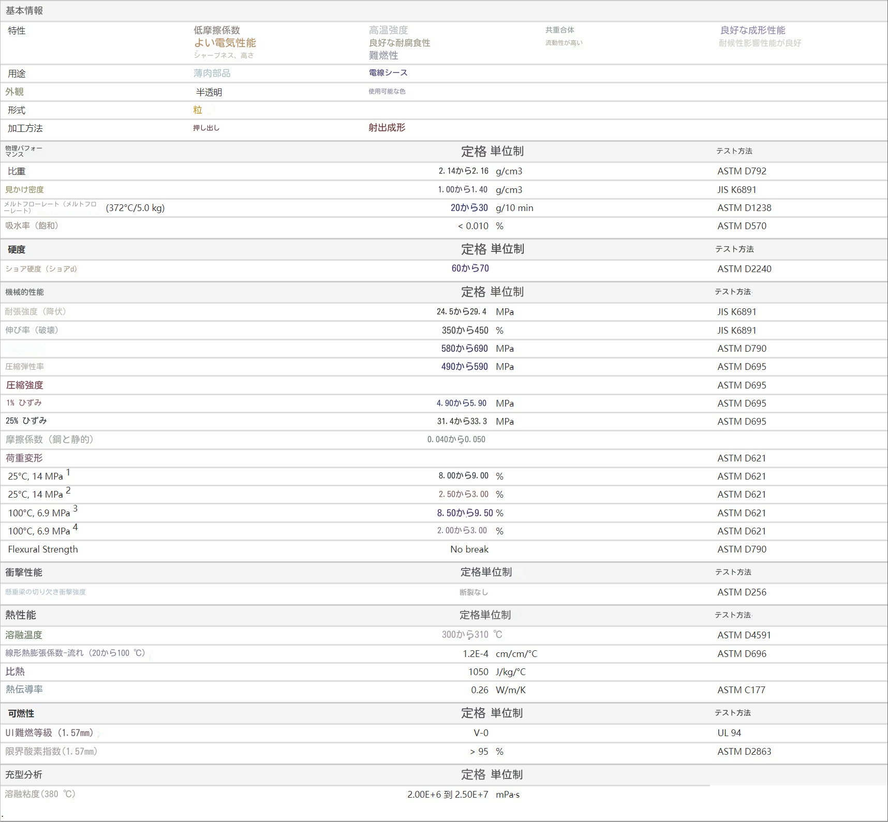Click the ASTM D256 impact test method
Image resolution: width=888 pixels, height=822 pixels.
pyautogui.click(x=742, y=592)
